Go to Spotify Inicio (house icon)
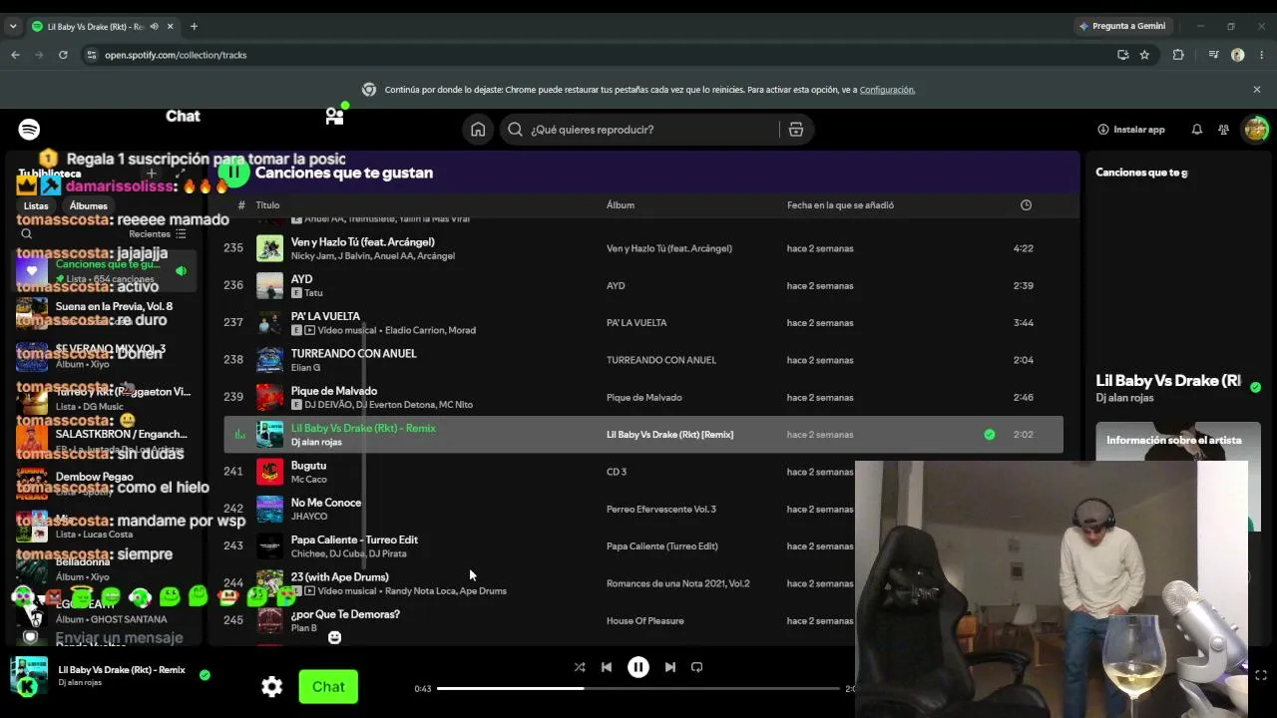Image resolution: width=1277 pixels, height=718 pixels. pos(478,130)
